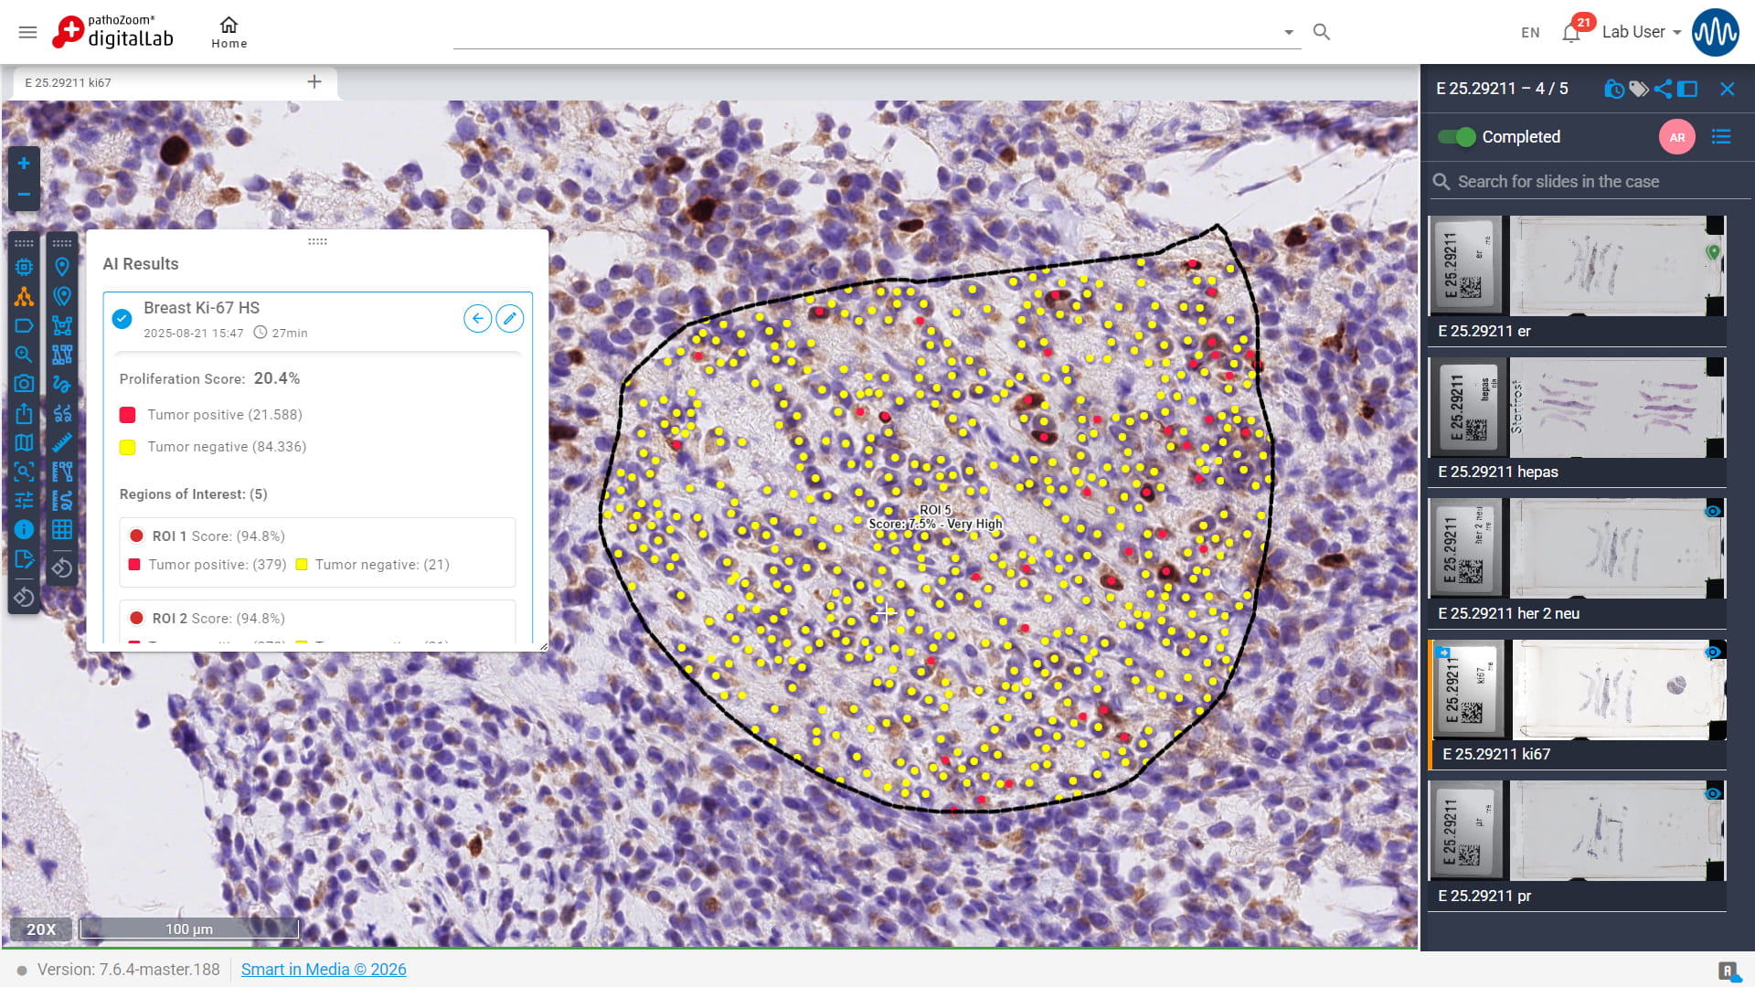Go to the Home menu
This screenshot has height=987, width=1755.
pos(229,32)
